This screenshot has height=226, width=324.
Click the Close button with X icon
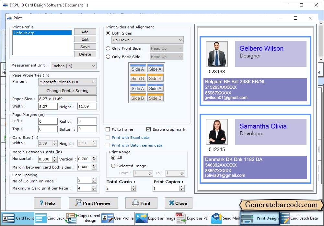(x=179, y=203)
